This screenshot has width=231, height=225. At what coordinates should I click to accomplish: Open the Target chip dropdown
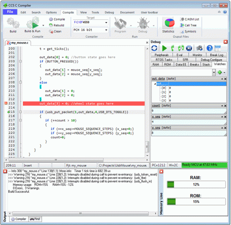106,23
